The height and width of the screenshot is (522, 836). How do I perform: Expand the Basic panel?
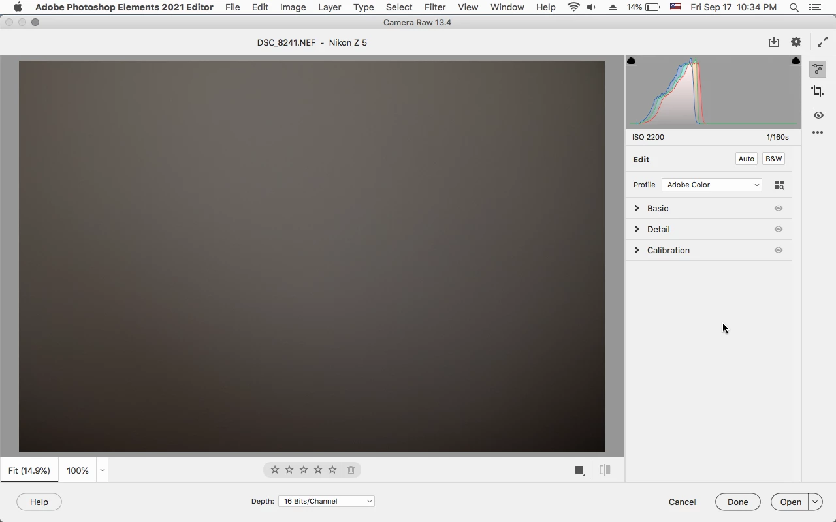point(637,209)
